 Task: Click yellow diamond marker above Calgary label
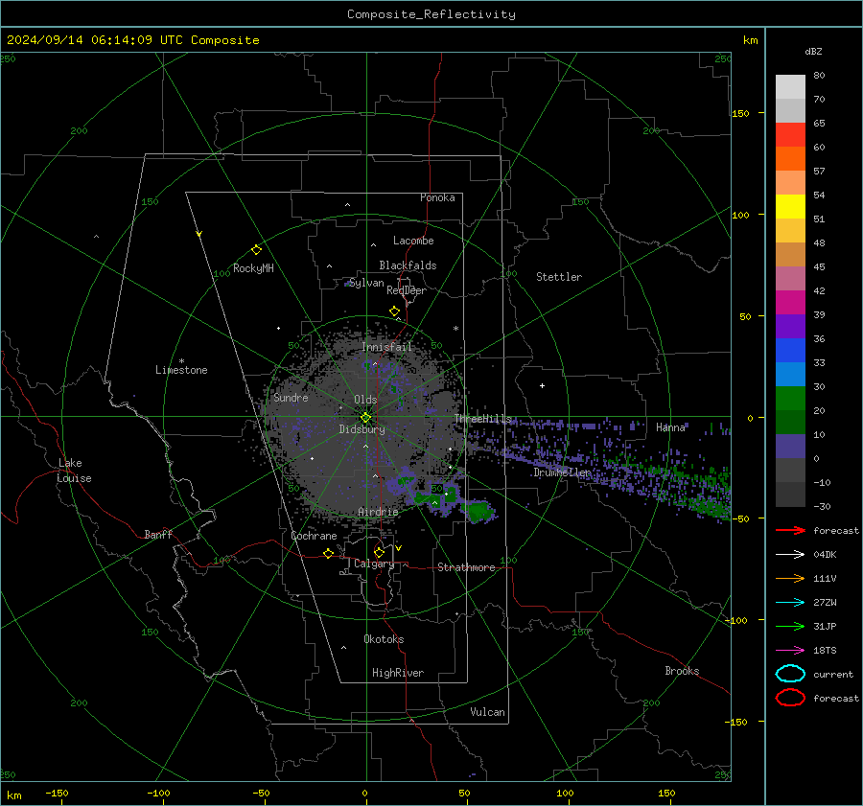[379, 552]
